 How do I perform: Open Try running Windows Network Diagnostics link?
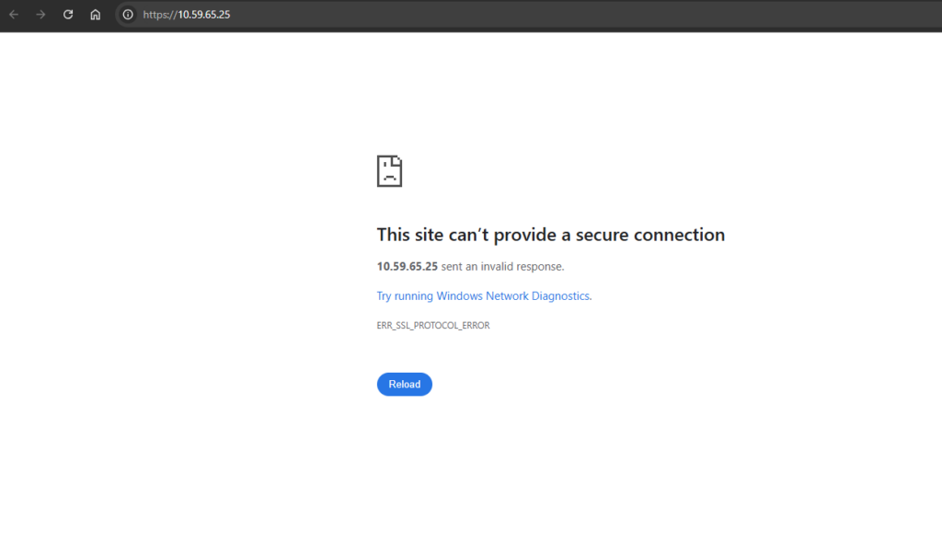coord(483,295)
